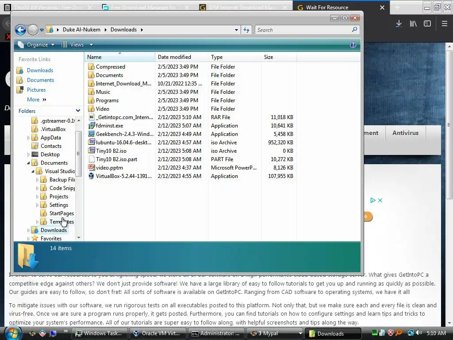Toggle browser sidebar icon
The image size is (453, 340).
427,24
